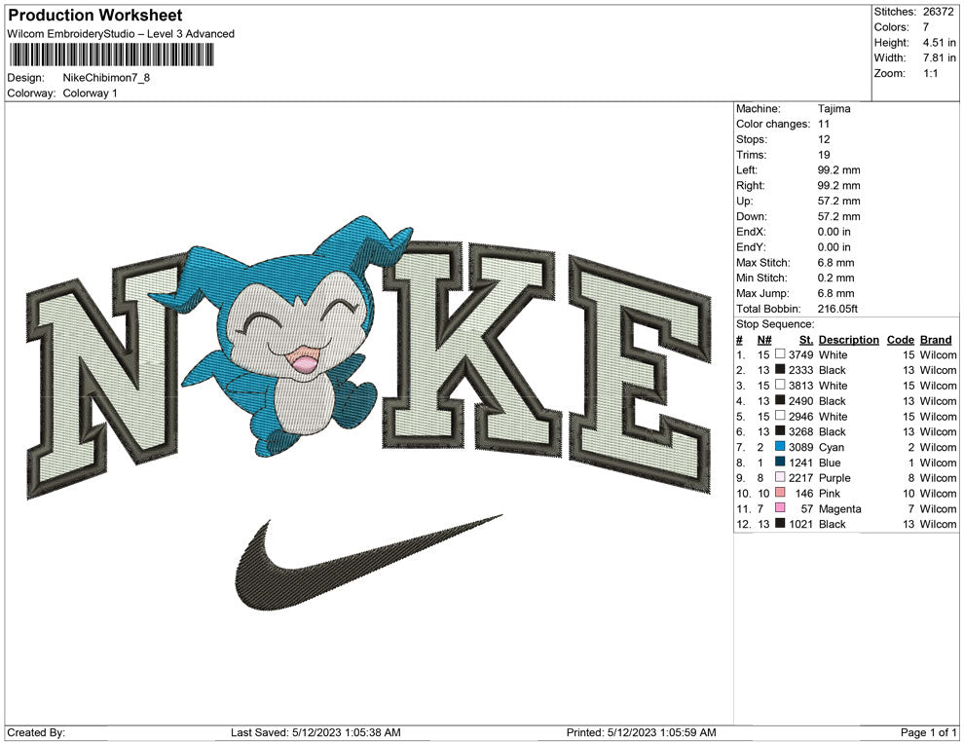Select stitch count '1021' in row 12
964x742 pixels.
pyautogui.click(x=801, y=524)
